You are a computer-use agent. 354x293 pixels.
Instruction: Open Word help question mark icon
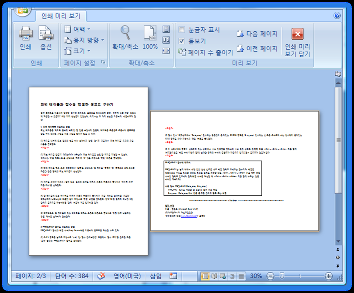coord(337,15)
